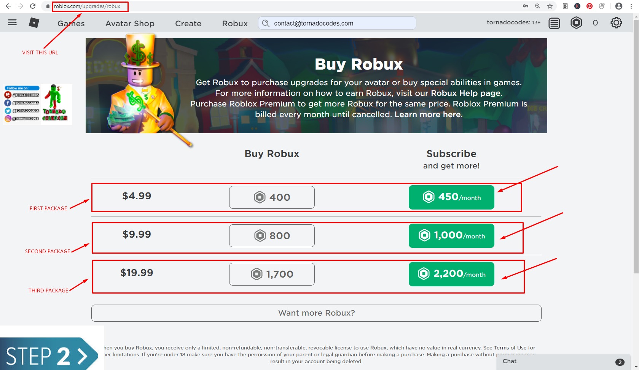The height and width of the screenshot is (370, 639).
Task: Click the Instagram @tornadocodes icon
Action: [x=8, y=119]
